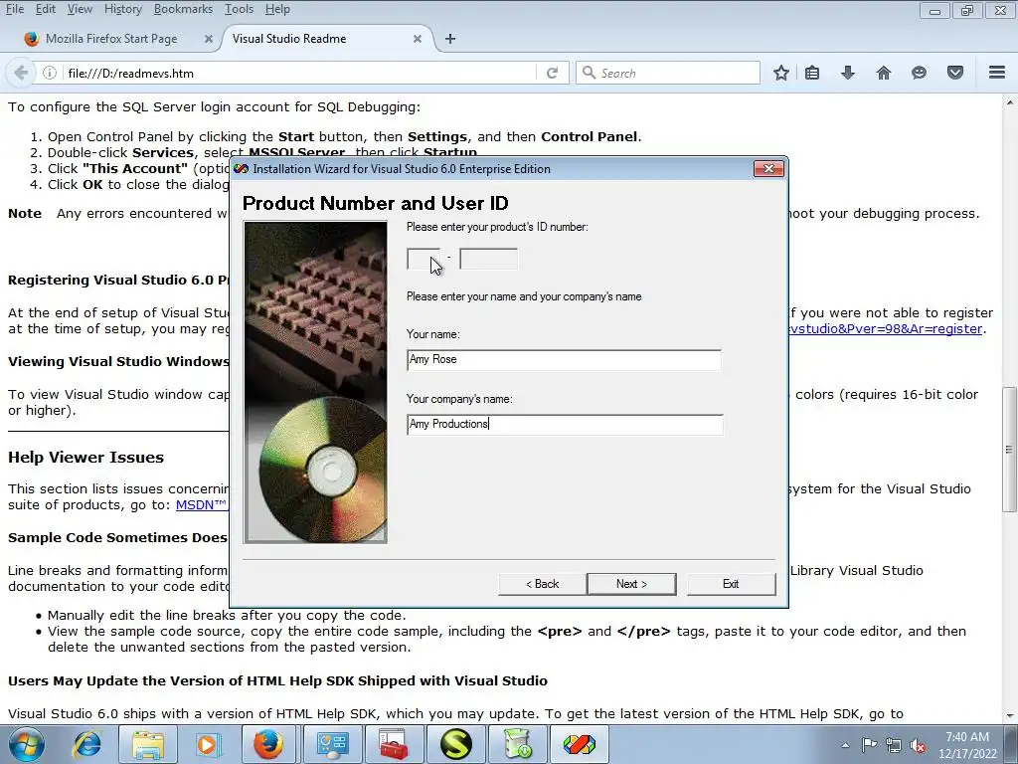The image size is (1018, 764).
Task: Click the scrollbar down arrow
Action: [x=1009, y=716]
